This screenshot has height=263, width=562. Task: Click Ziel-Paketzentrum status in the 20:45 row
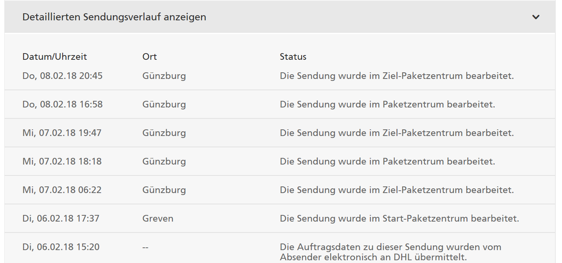(397, 76)
